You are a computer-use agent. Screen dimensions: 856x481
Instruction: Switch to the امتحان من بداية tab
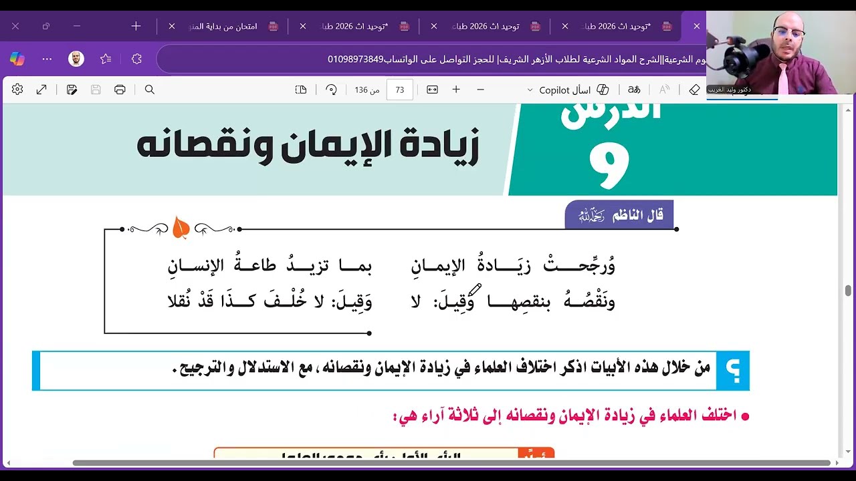224,26
